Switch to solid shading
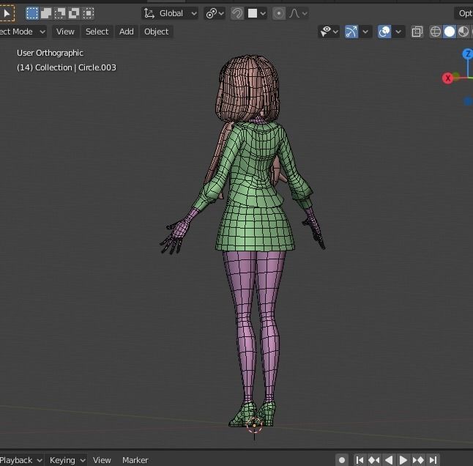 450,32
